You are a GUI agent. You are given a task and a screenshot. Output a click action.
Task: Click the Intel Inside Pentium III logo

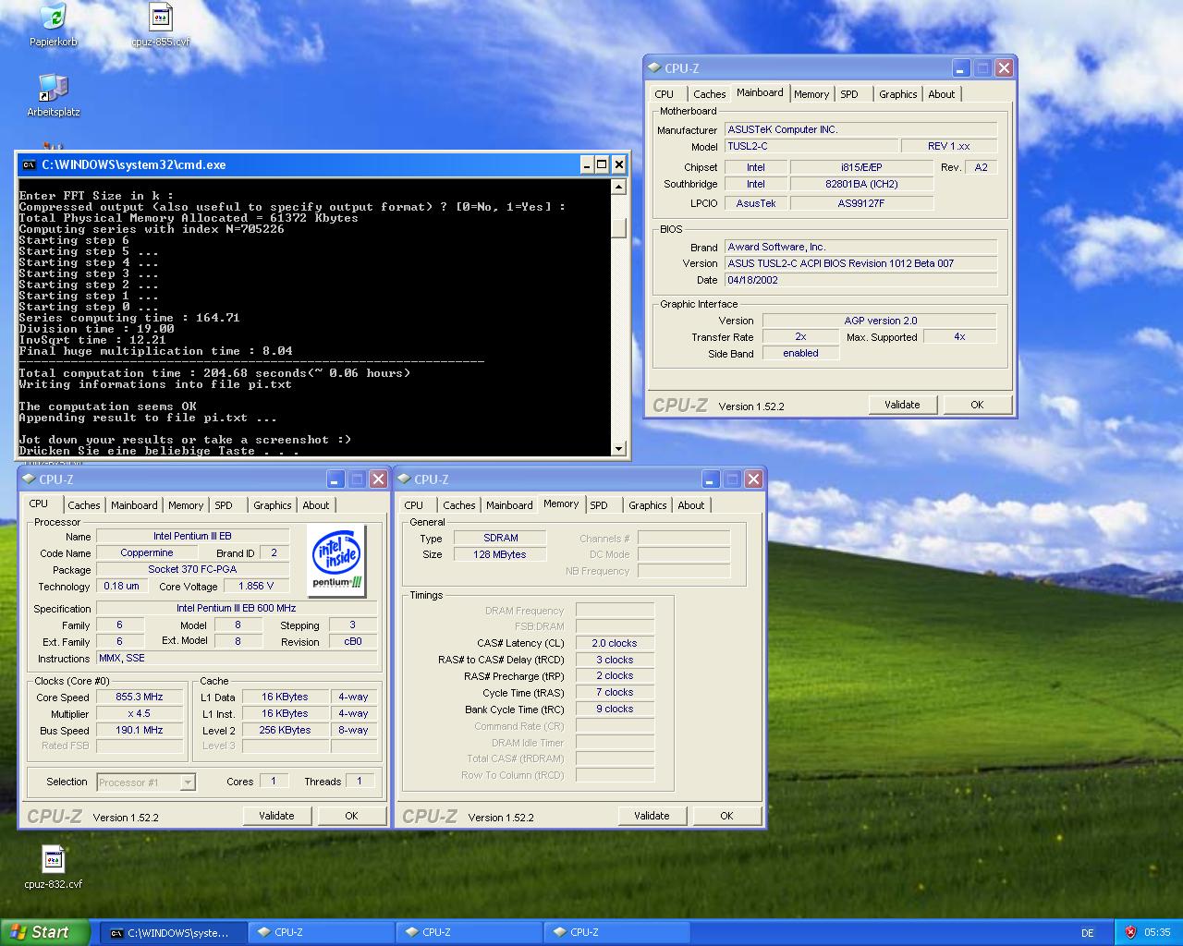[337, 561]
